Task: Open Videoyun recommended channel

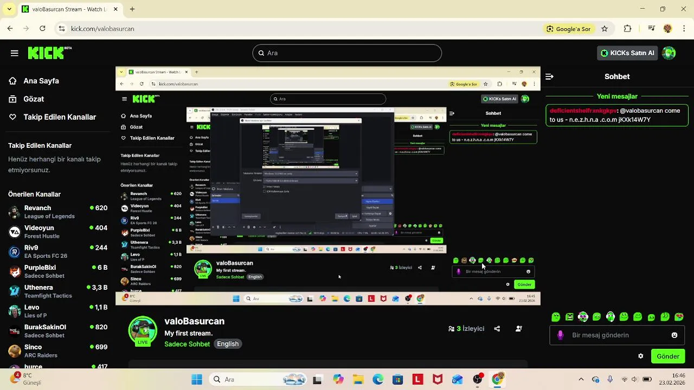Action: click(57, 232)
